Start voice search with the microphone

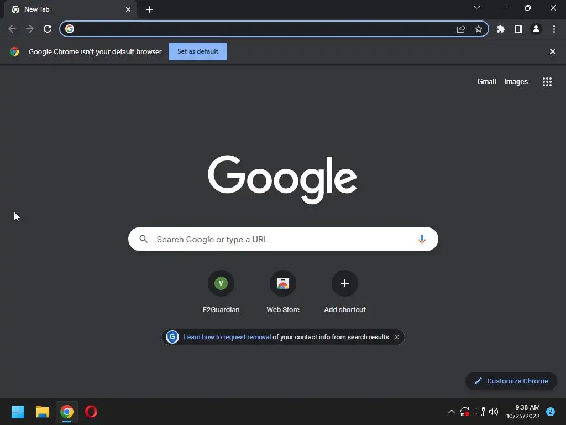[422, 239]
